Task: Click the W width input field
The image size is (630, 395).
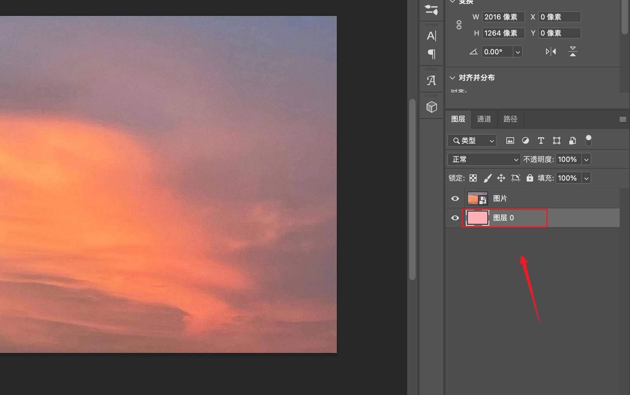Action: point(503,17)
